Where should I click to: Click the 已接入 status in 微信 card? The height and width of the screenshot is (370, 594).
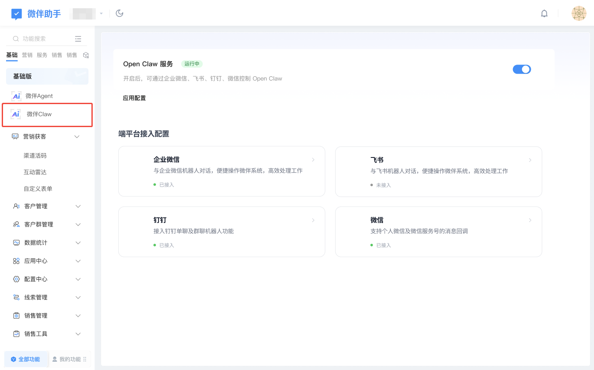point(381,245)
